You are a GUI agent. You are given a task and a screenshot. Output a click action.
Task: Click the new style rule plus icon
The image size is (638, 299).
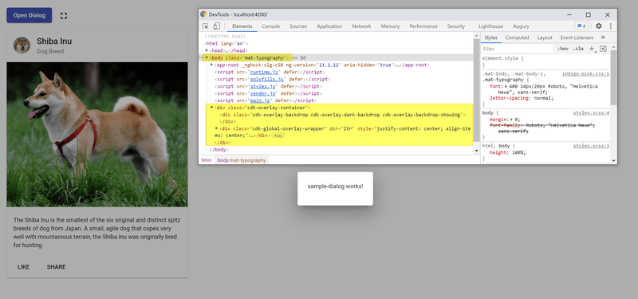[592, 49]
